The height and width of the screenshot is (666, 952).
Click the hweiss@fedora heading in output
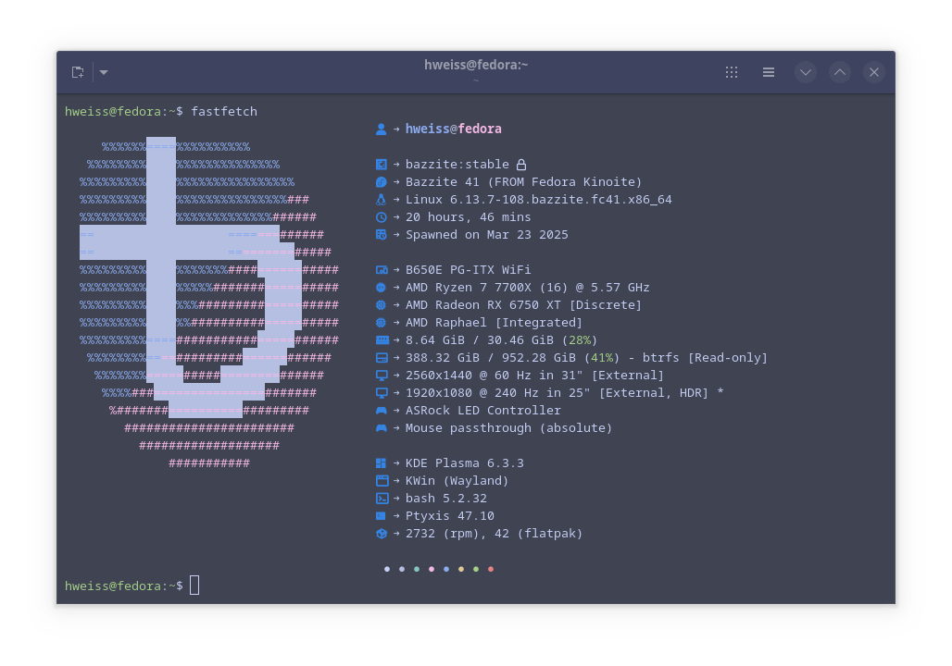pyautogui.click(x=454, y=129)
